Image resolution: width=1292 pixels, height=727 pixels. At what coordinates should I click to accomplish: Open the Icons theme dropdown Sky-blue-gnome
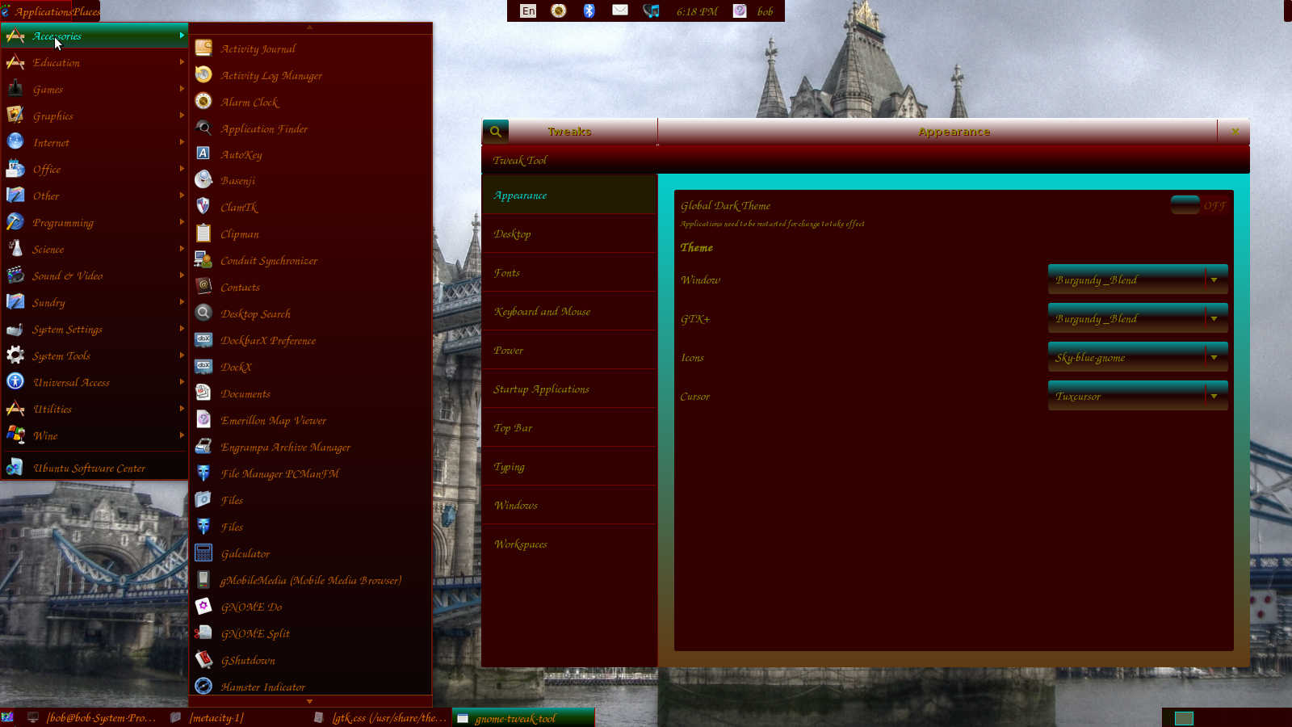1138,357
